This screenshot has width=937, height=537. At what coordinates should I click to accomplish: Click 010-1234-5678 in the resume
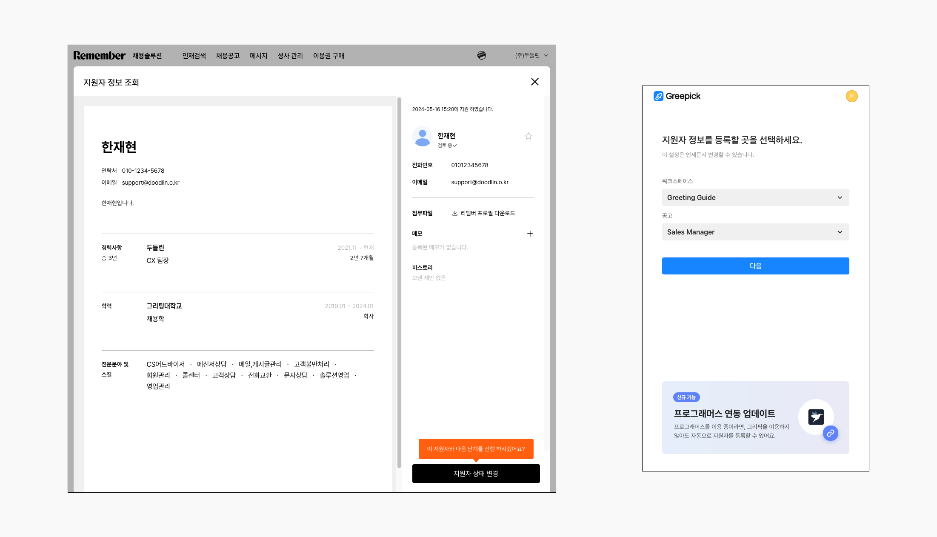[x=143, y=171]
